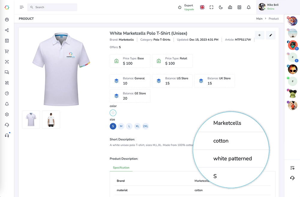Screen dimensions: 300x197
Task: Select size M option
Action: (x=121, y=126)
